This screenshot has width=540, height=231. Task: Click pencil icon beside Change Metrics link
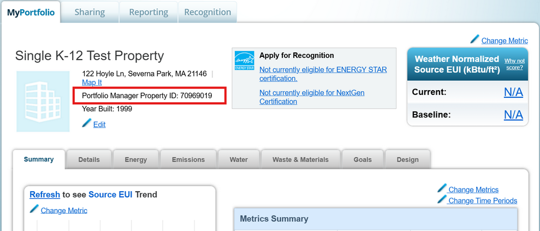442,188
